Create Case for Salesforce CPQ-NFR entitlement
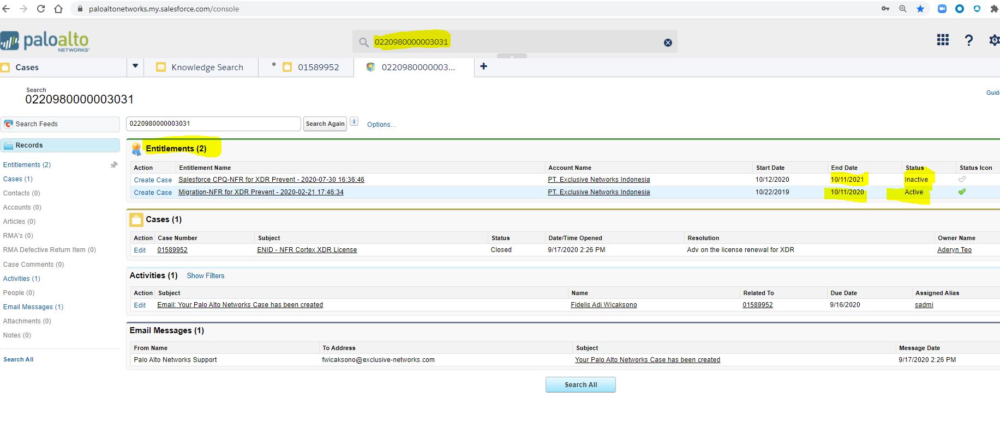The height and width of the screenshot is (423, 1000). 153,180
